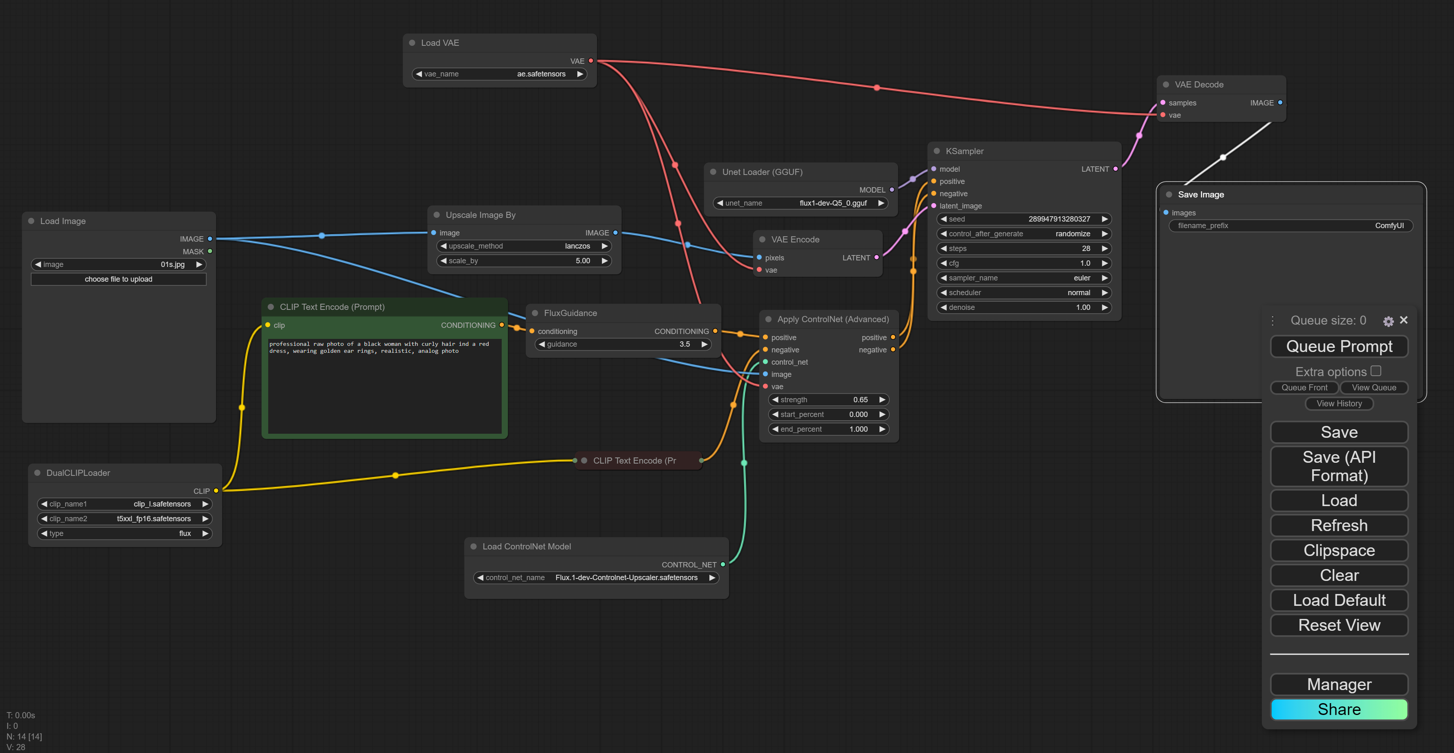Image resolution: width=1454 pixels, height=753 pixels.
Task: Click choose file to upload
Action: 119,280
